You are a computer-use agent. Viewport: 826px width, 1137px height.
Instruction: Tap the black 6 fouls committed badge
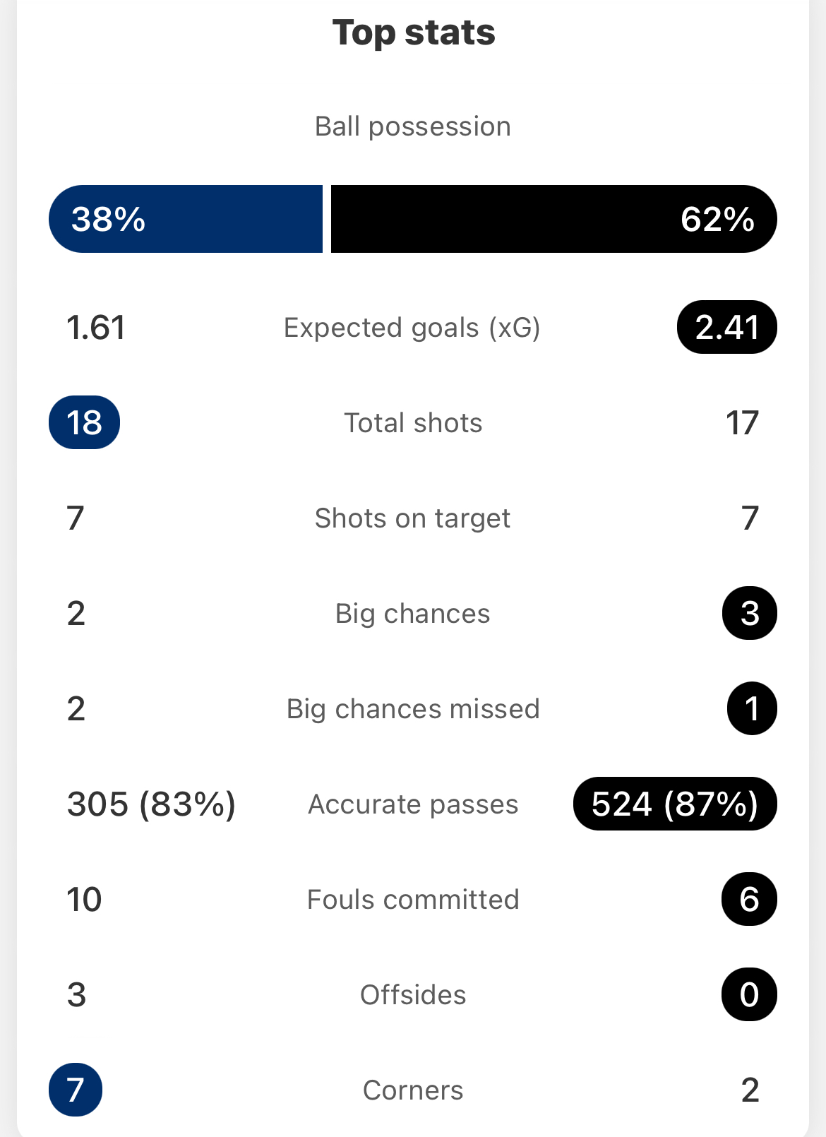[x=749, y=899]
